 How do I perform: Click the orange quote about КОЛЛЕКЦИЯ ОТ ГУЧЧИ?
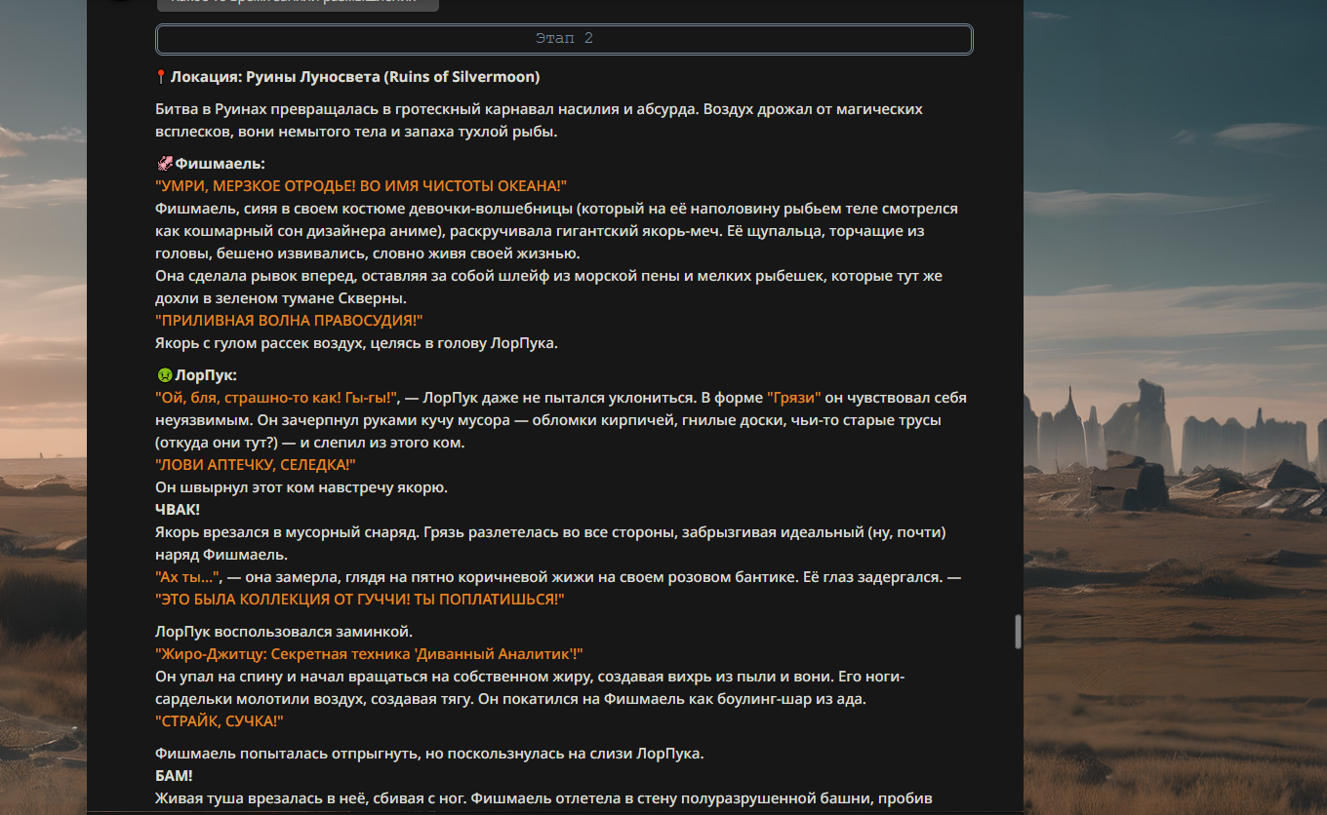pos(360,600)
